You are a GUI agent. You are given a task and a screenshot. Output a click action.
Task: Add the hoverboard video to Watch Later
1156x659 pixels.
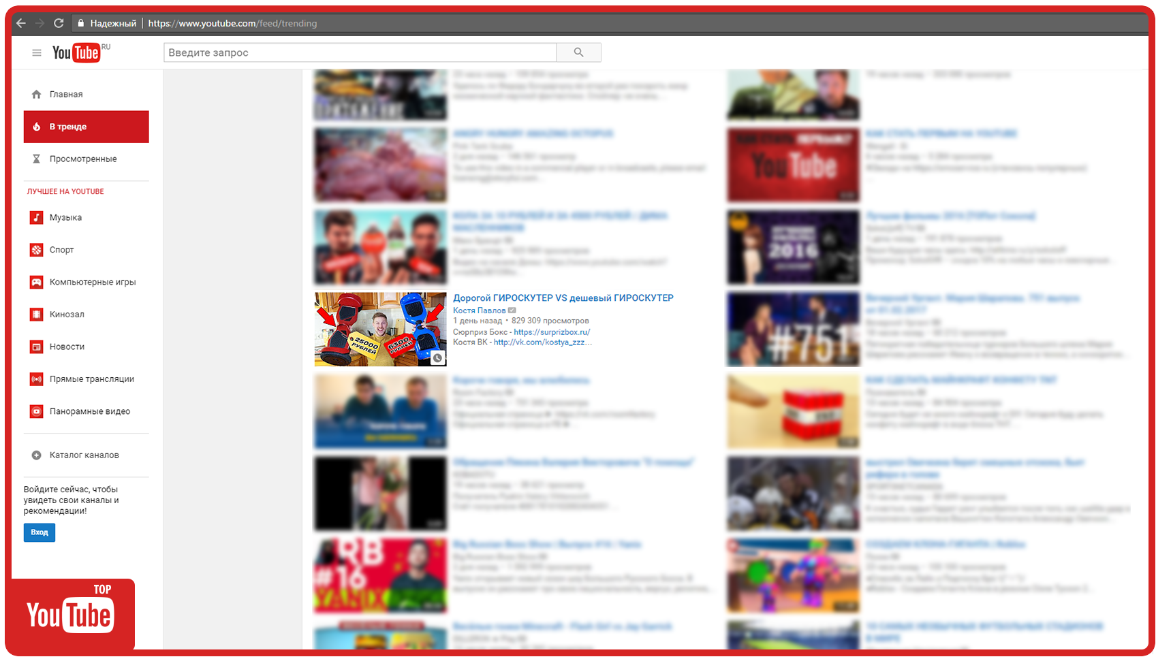pyautogui.click(x=438, y=357)
